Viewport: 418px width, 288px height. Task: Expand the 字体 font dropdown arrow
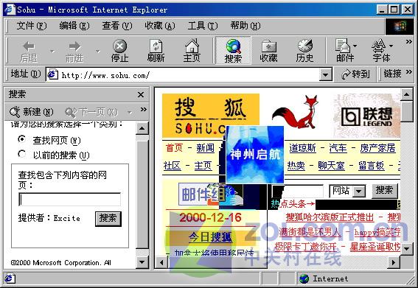coord(391,46)
